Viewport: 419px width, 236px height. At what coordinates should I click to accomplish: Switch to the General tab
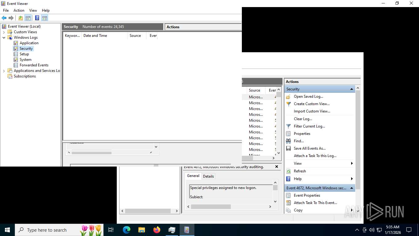pos(193,176)
